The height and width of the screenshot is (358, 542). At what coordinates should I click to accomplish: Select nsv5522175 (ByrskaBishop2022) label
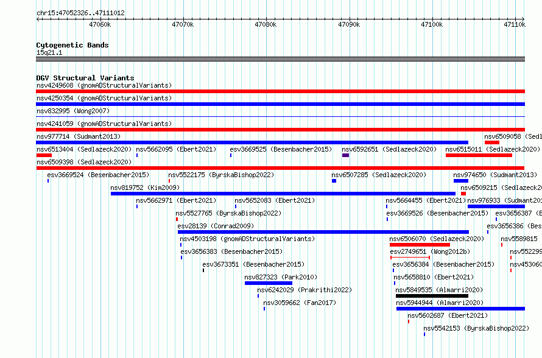[221, 175]
